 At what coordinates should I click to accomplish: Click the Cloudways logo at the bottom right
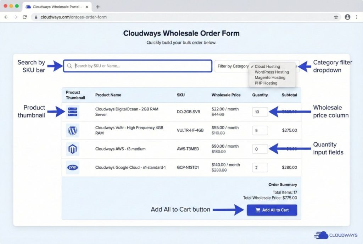click(336, 235)
